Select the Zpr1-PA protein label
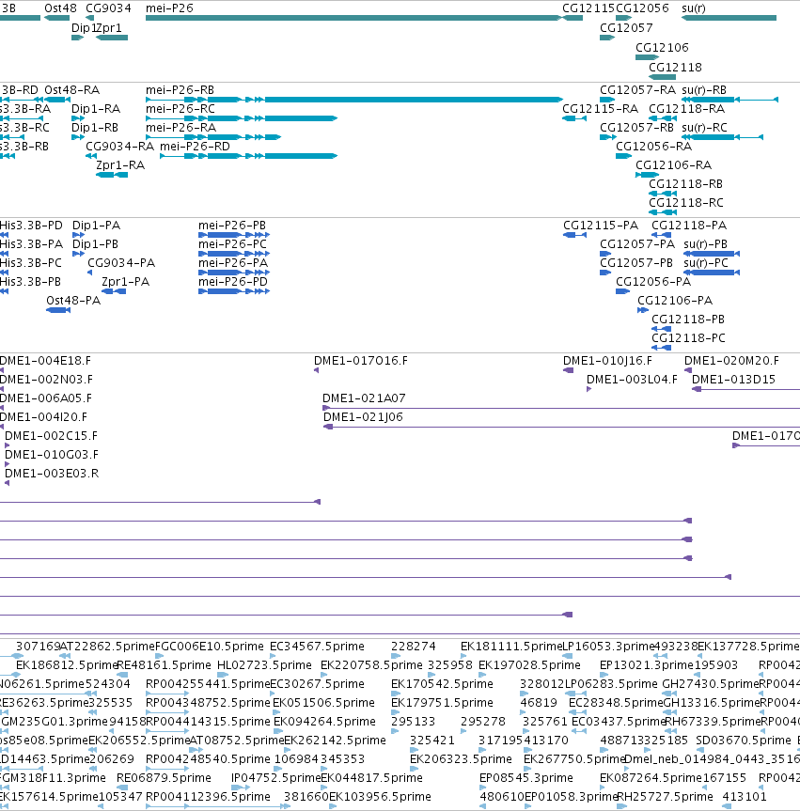800x811 pixels. 125,282
